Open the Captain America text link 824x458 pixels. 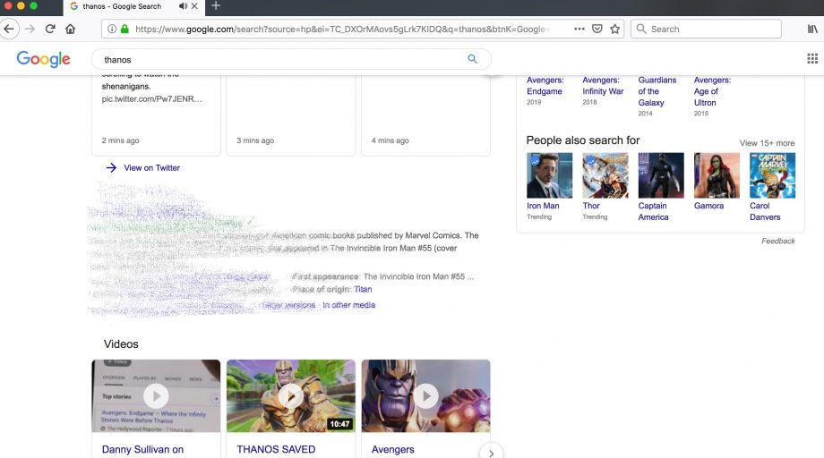(x=653, y=211)
